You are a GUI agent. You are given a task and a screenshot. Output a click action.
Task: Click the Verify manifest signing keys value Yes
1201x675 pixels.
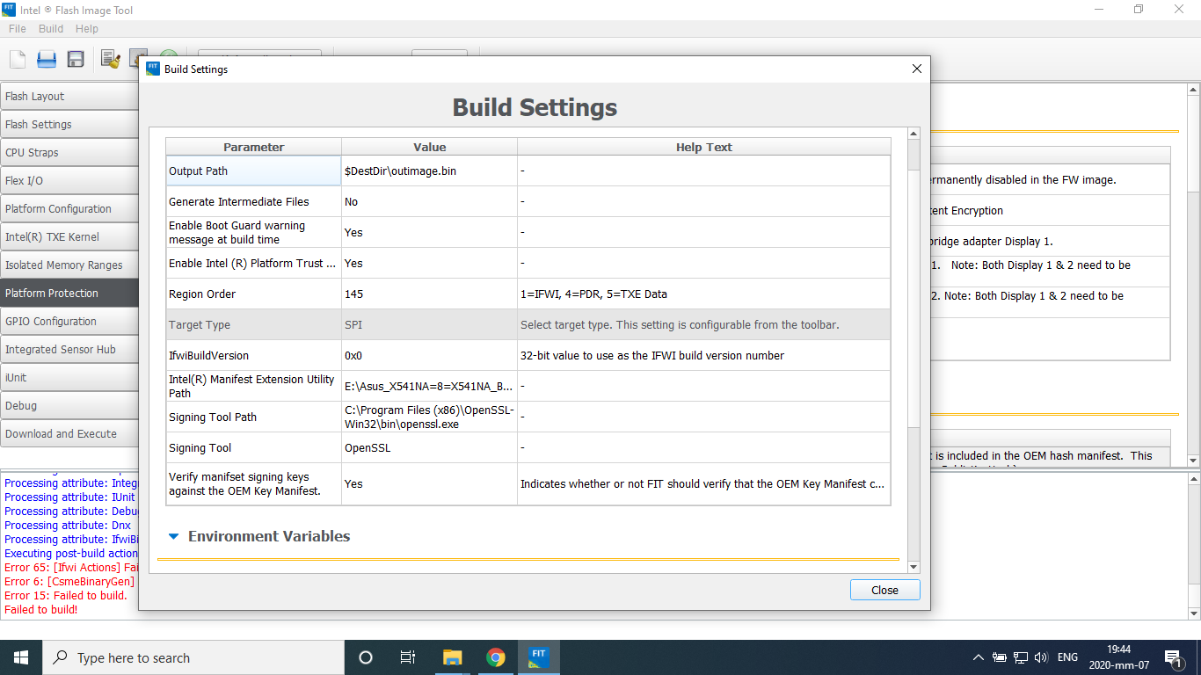coord(429,483)
